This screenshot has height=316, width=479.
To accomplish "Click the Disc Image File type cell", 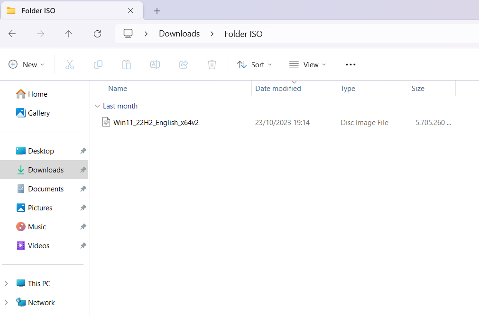I will pyautogui.click(x=364, y=123).
